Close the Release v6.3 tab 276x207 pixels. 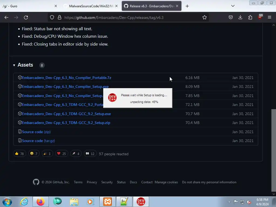click(177, 6)
